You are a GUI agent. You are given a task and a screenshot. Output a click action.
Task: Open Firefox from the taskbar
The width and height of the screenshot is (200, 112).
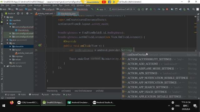pos(12,102)
